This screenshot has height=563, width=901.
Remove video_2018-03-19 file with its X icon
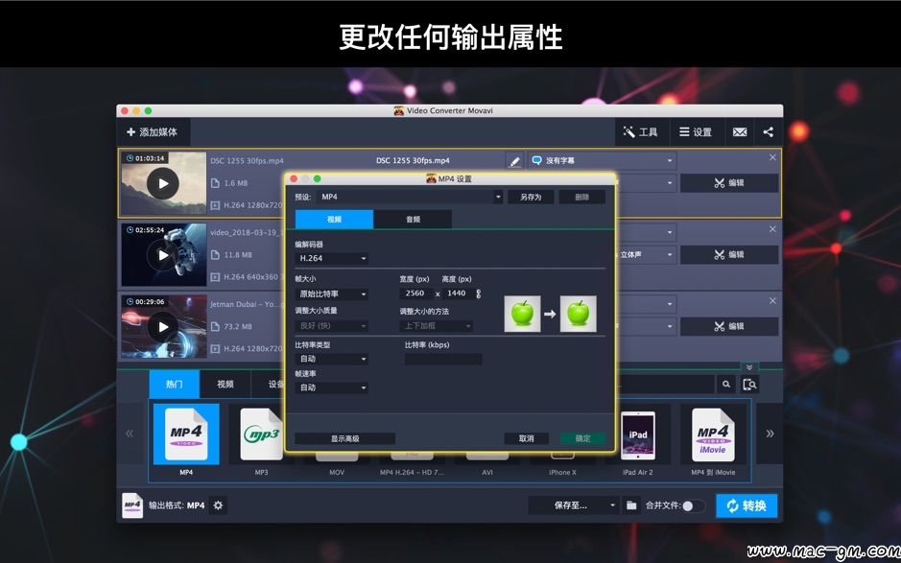click(x=772, y=229)
